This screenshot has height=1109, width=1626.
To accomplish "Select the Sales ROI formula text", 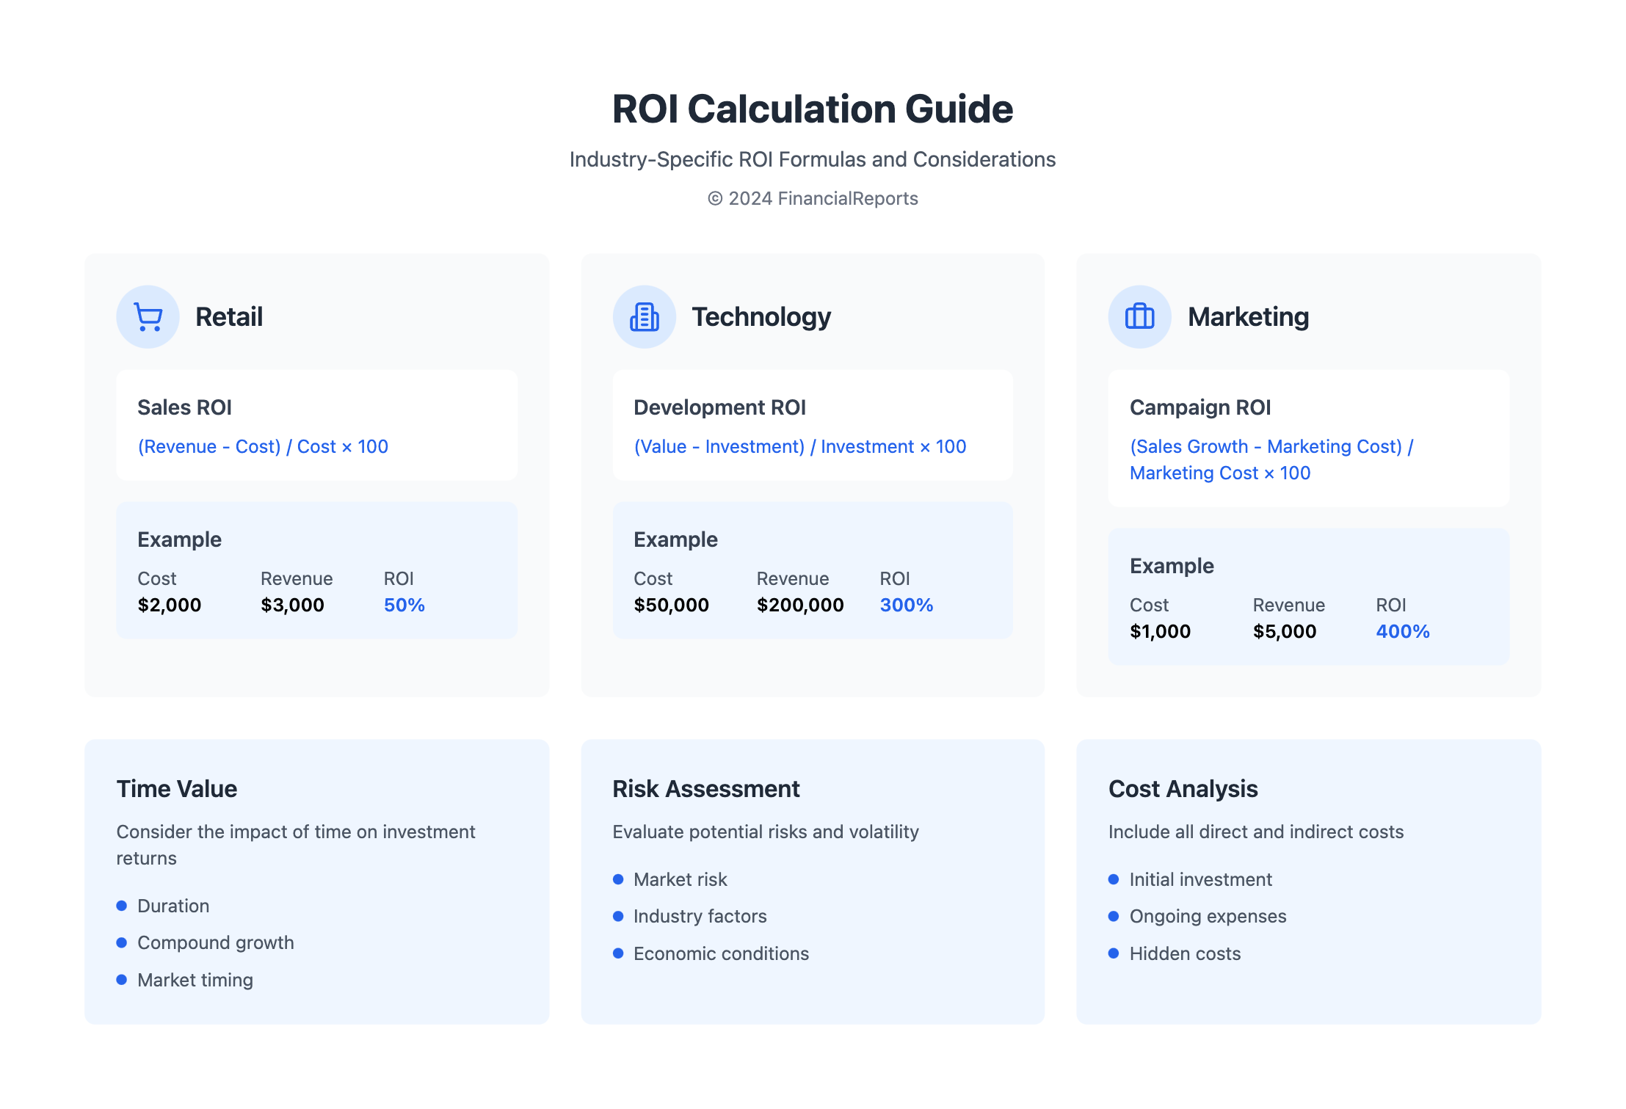I will coord(263,446).
